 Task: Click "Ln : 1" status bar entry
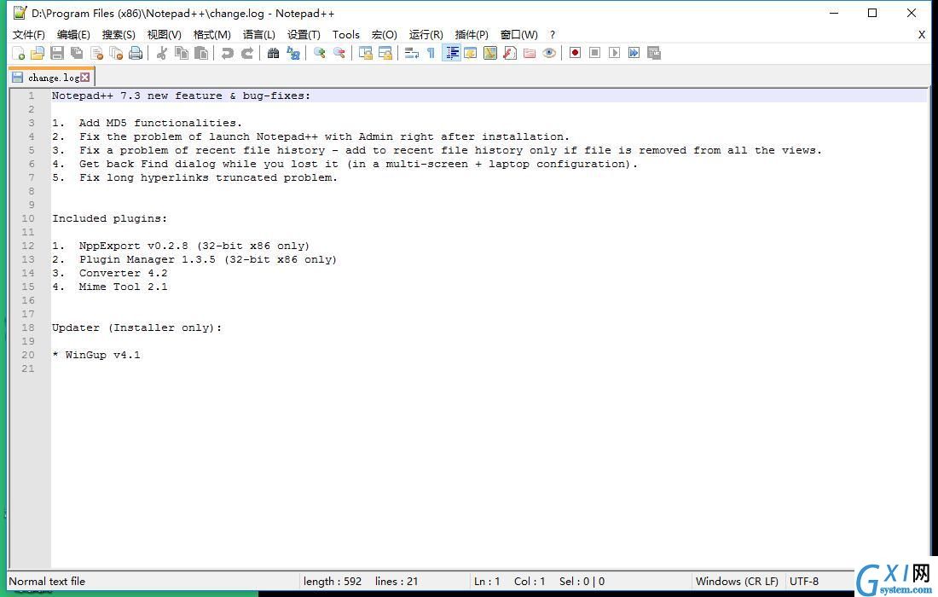coord(487,582)
